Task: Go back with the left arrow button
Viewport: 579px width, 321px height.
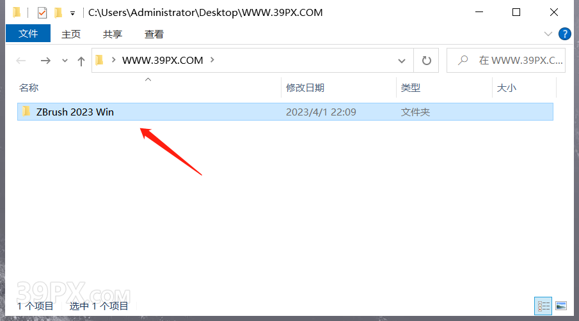Action: (x=21, y=61)
